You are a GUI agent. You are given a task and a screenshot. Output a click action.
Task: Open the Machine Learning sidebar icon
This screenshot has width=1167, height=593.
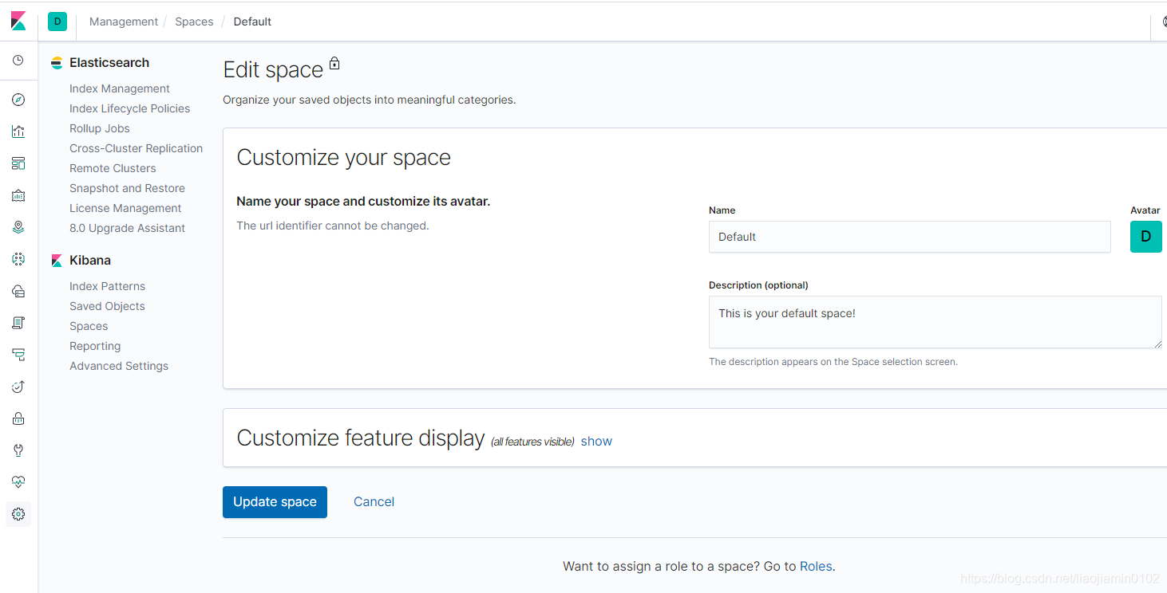[18, 259]
